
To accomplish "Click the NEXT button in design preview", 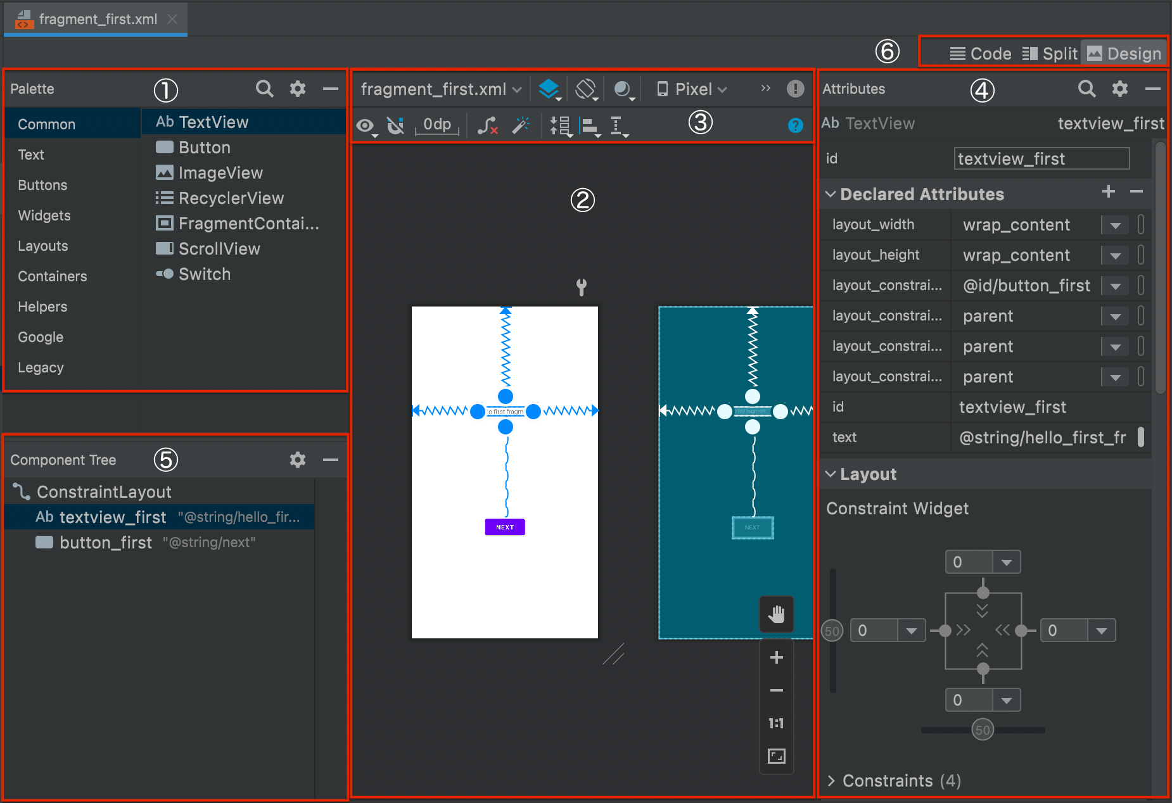I will tap(505, 527).
